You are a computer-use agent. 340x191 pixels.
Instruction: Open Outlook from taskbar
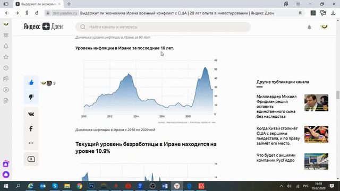coord(42,186)
